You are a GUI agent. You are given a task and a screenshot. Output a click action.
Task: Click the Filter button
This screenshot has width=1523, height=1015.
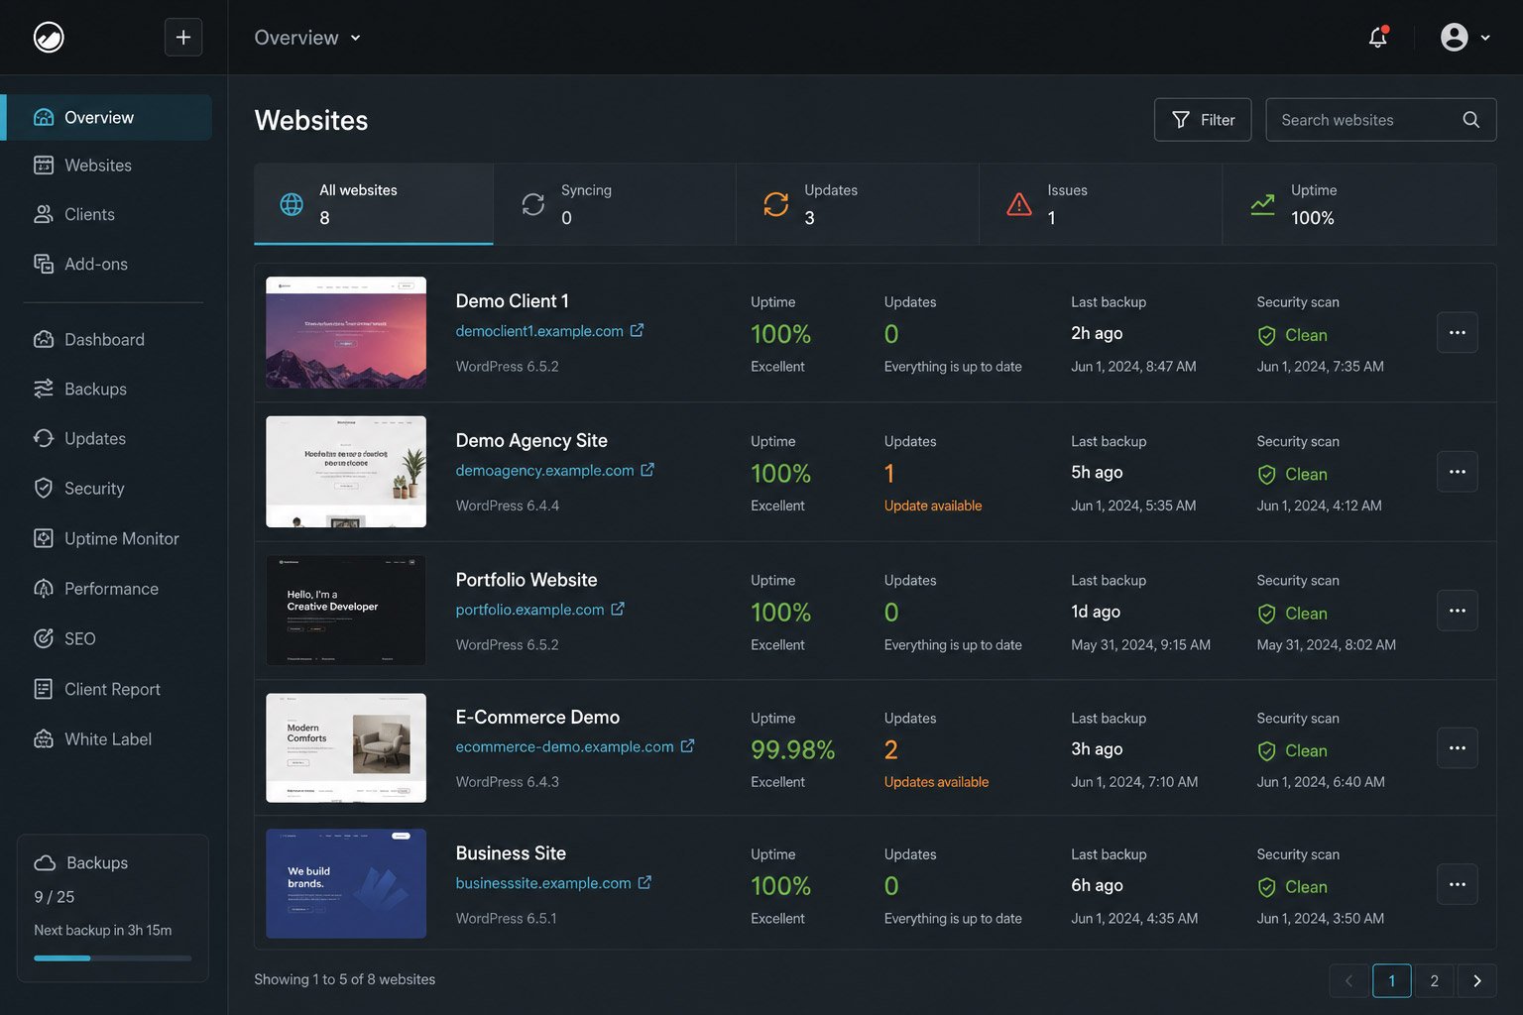[1203, 120]
